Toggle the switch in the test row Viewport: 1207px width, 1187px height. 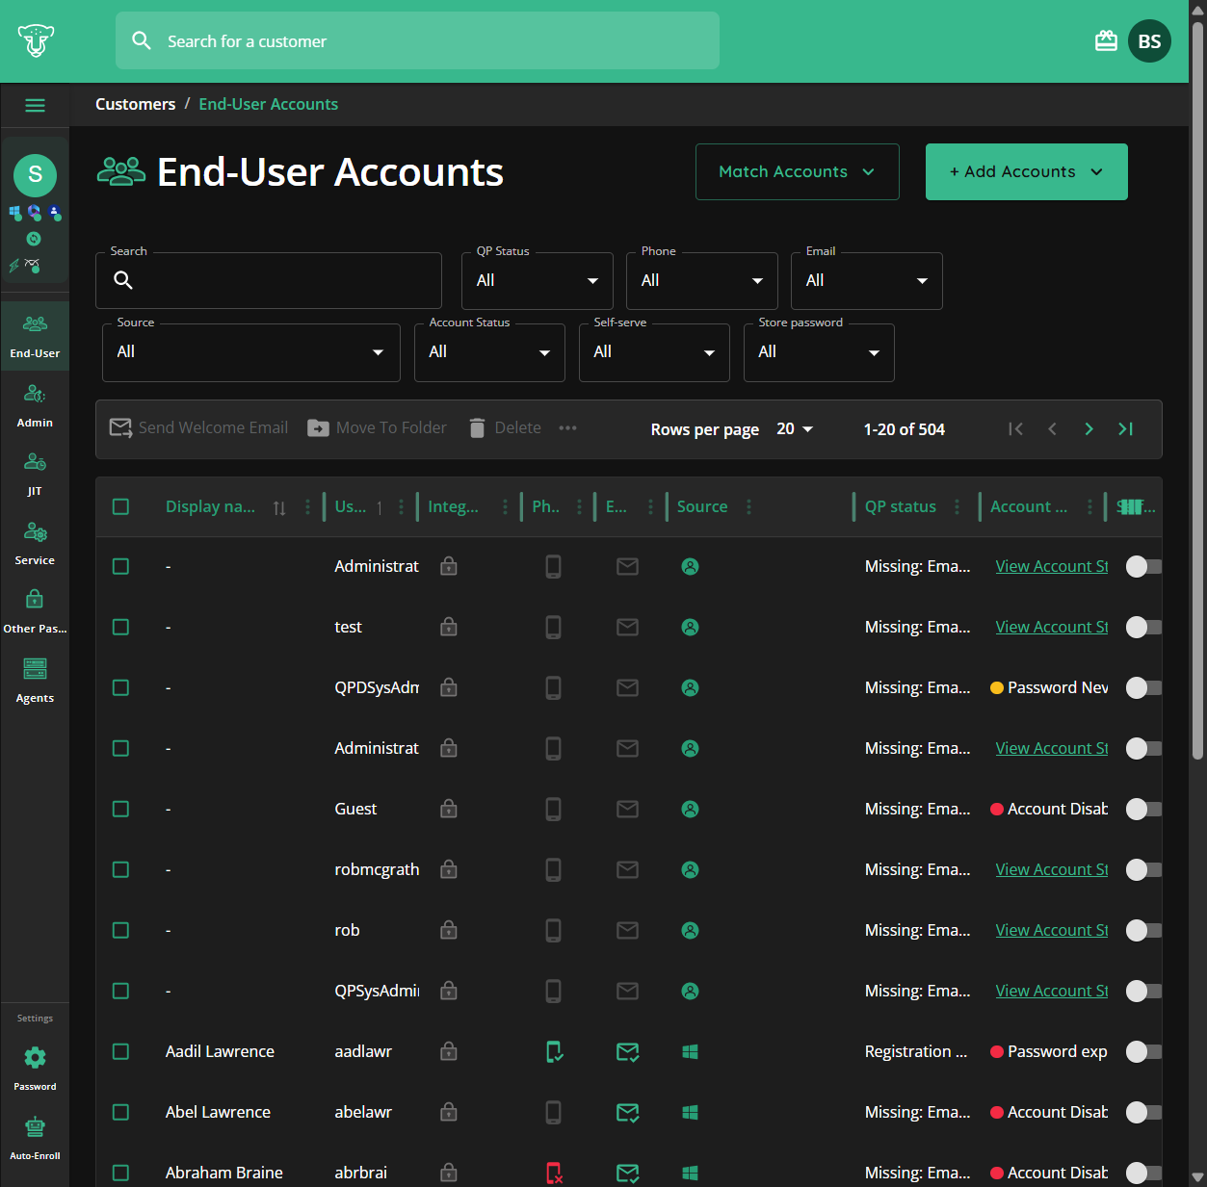pos(1143,627)
